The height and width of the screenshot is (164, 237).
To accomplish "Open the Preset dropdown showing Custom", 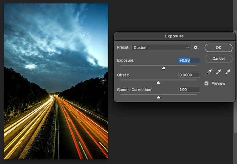I will pos(161,48).
